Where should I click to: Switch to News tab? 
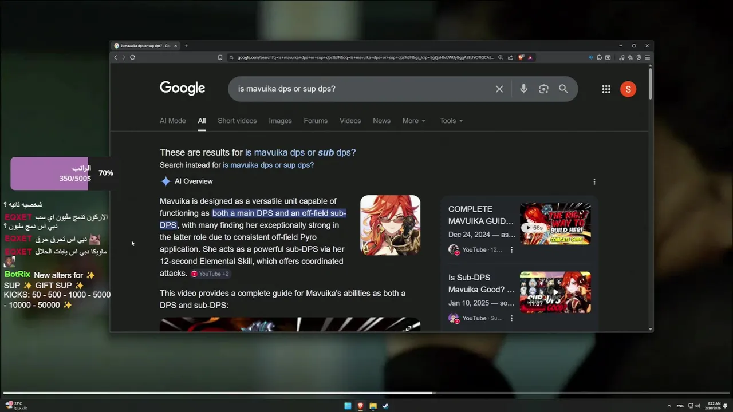coord(381,121)
